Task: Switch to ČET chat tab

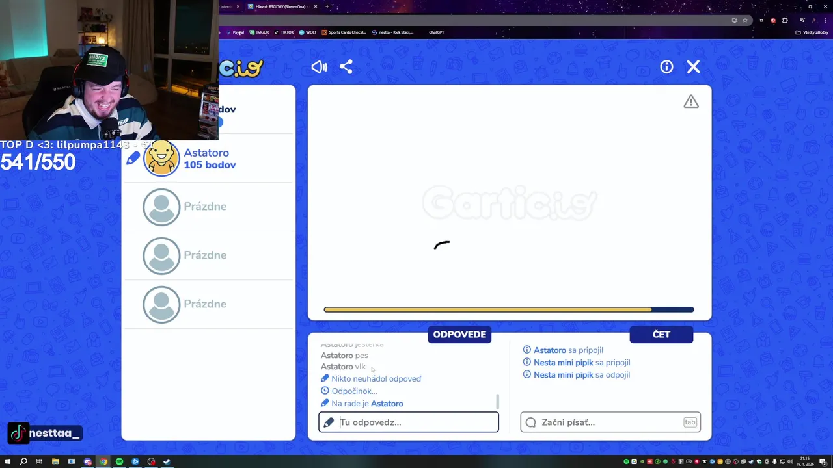Action: tap(661, 334)
